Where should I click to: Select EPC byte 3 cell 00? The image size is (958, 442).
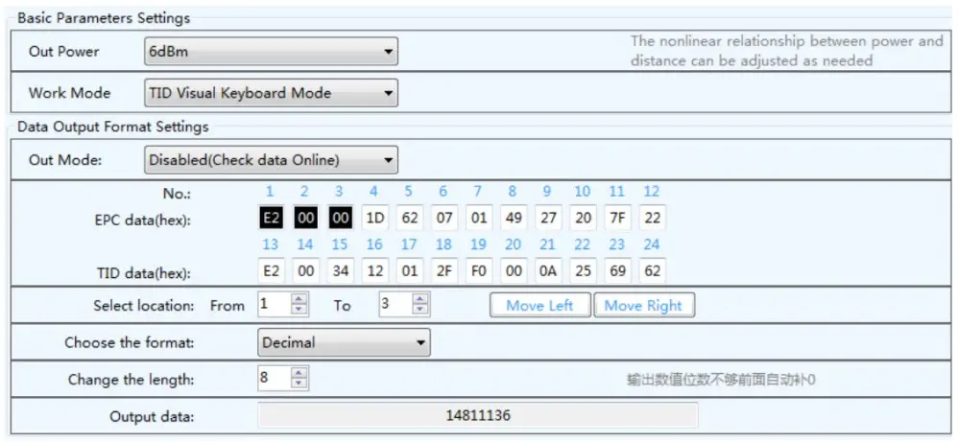point(341,218)
